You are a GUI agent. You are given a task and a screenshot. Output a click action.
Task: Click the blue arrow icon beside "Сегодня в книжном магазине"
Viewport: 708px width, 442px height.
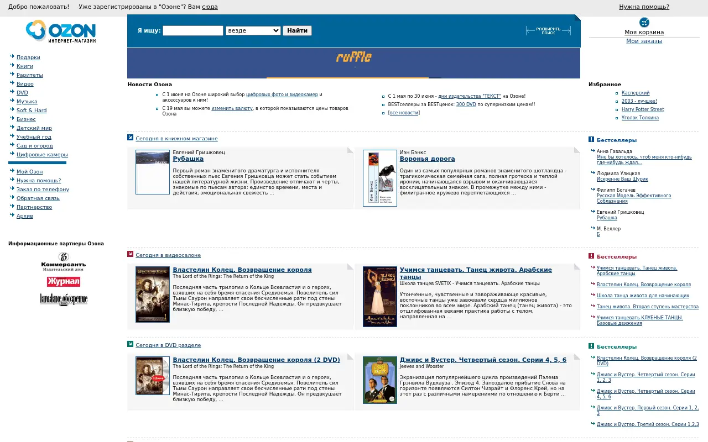tap(131, 138)
